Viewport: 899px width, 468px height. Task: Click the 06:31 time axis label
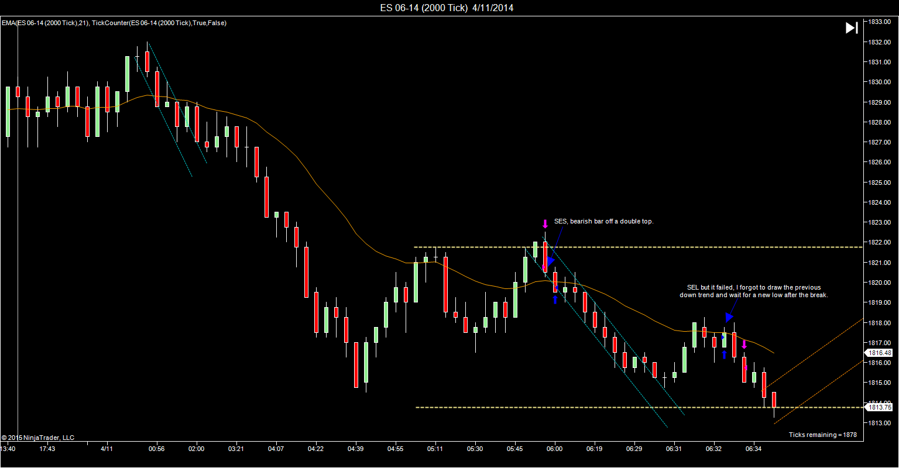(674, 449)
